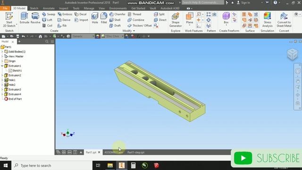Switch to the Manage ribbon tab
Screen dimensions: 302x170
[89, 8]
